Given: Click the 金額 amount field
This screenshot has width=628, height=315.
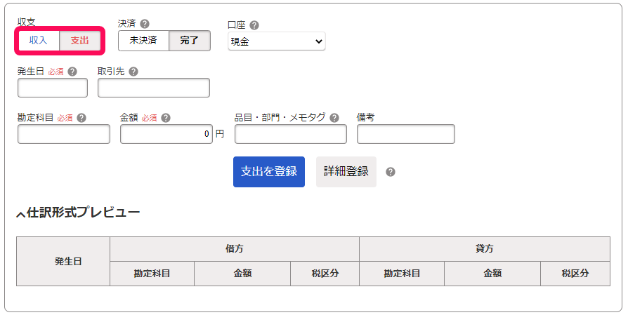Looking at the screenshot, I should click(x=166, y=134).
